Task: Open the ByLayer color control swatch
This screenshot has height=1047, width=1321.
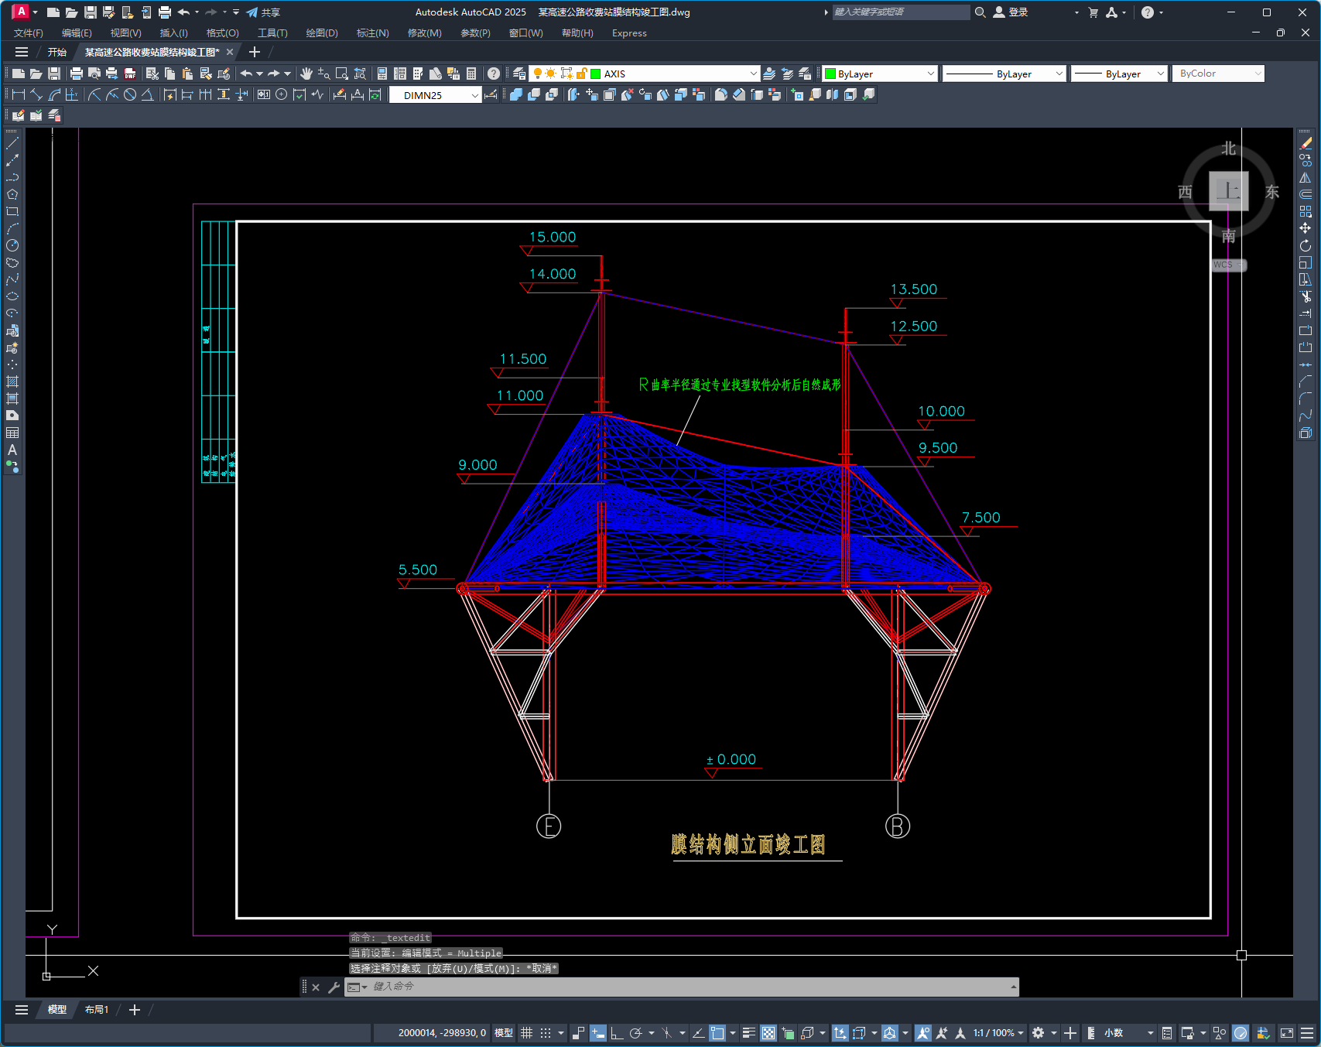Action: 880,74
